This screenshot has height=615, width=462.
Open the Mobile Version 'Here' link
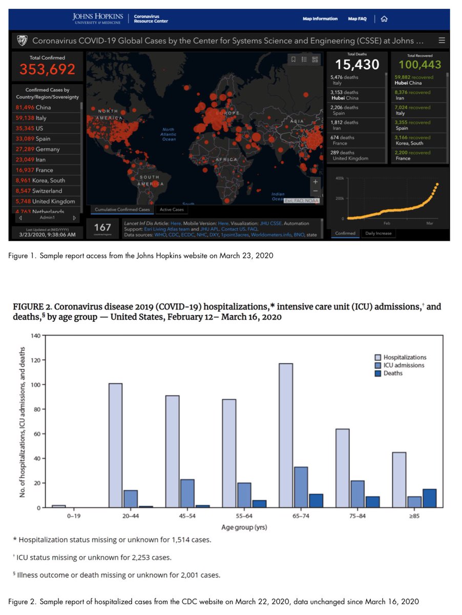tap(223, 223)
